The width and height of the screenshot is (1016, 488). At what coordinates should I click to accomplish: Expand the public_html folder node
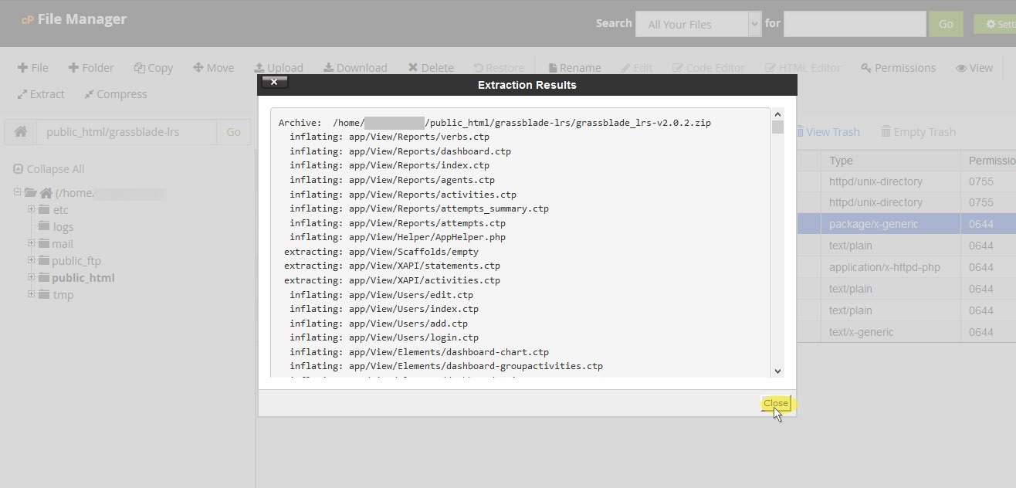[32, 277]
